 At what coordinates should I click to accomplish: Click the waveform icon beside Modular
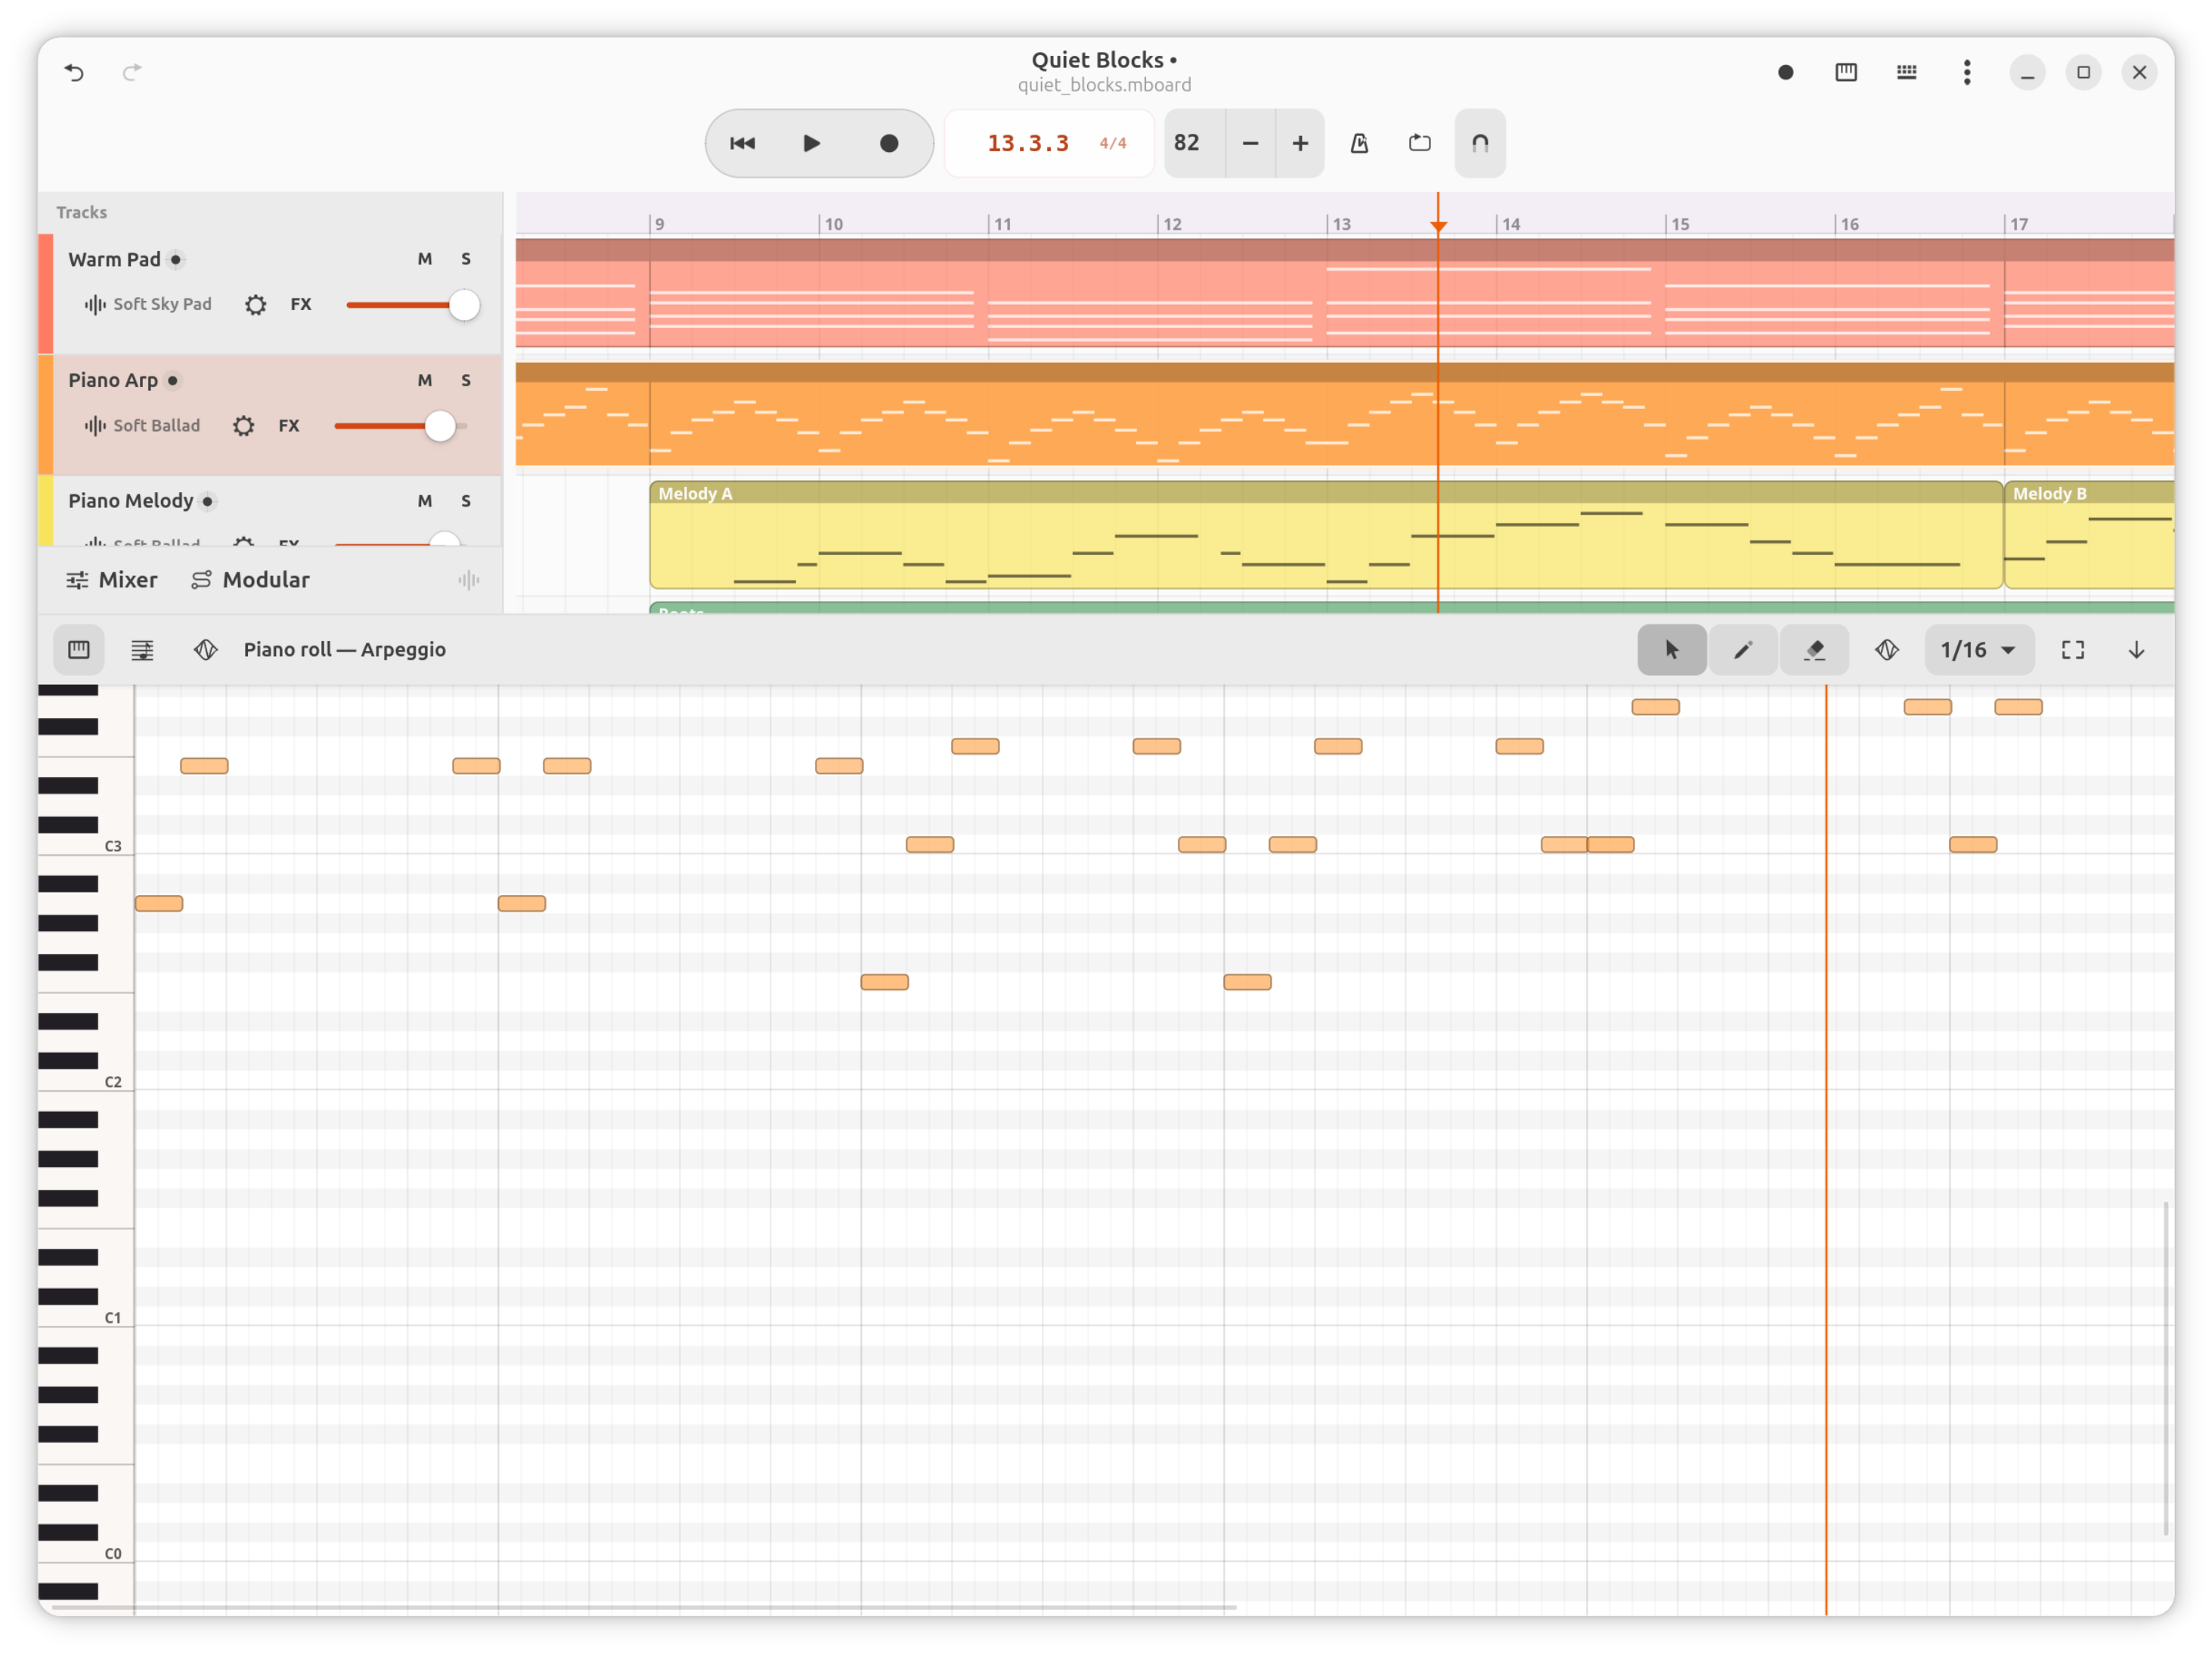pos(468,580)
